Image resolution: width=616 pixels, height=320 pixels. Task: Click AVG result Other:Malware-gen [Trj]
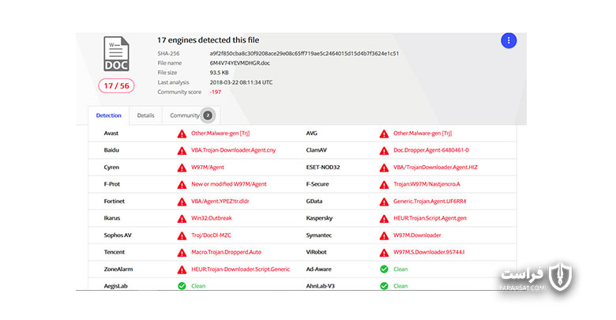click(x=423, y=134)
